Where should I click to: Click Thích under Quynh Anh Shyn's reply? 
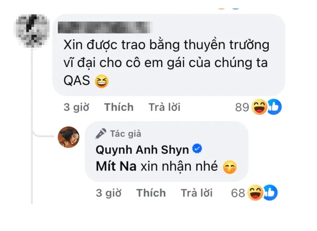[151, 193]
